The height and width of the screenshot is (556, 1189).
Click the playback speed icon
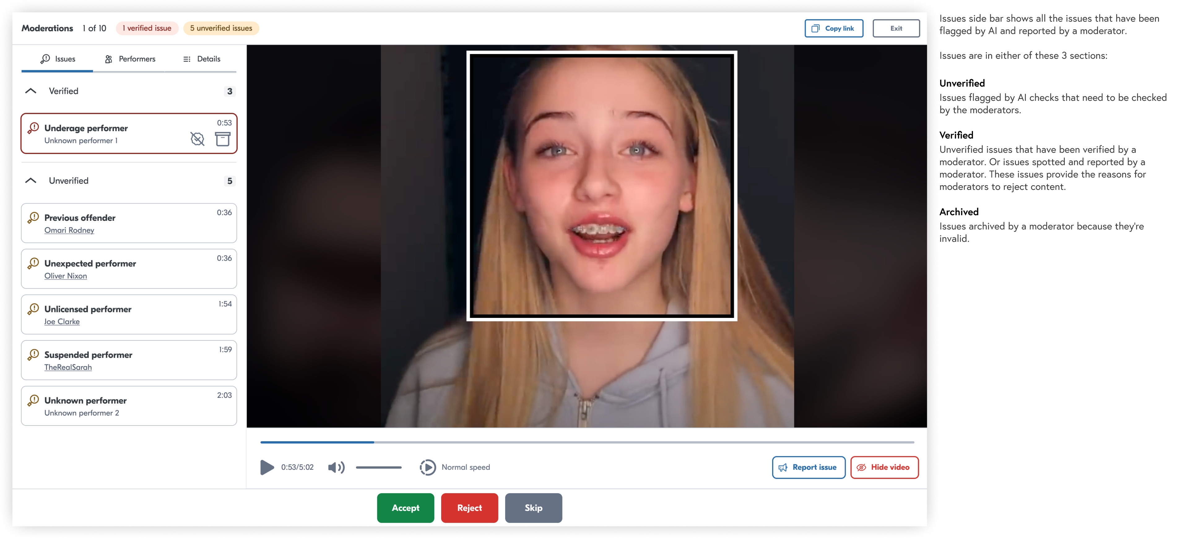[x=427, y=467]
